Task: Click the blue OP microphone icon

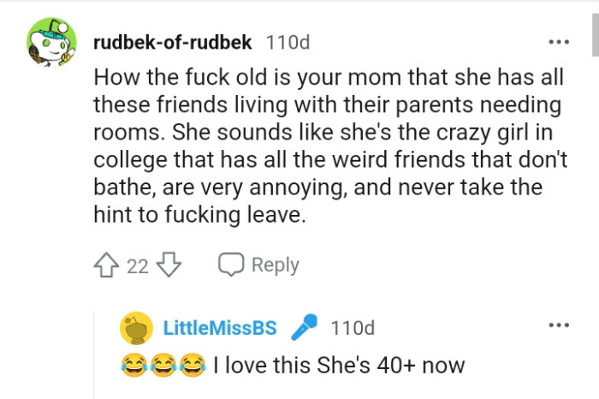Action: click(x=303, y=327)
